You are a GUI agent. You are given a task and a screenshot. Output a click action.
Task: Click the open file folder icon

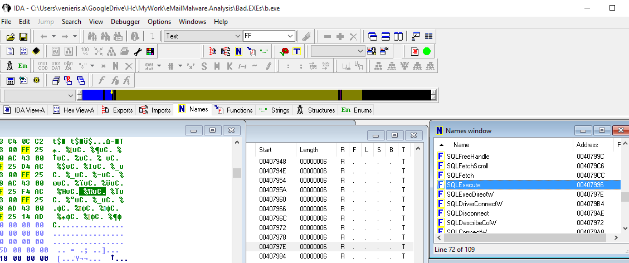(10, 37)
